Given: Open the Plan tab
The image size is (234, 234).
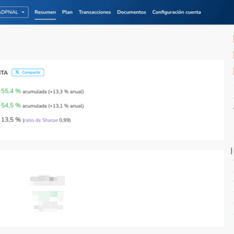Looking at the screenshot, I should point(67,12).
